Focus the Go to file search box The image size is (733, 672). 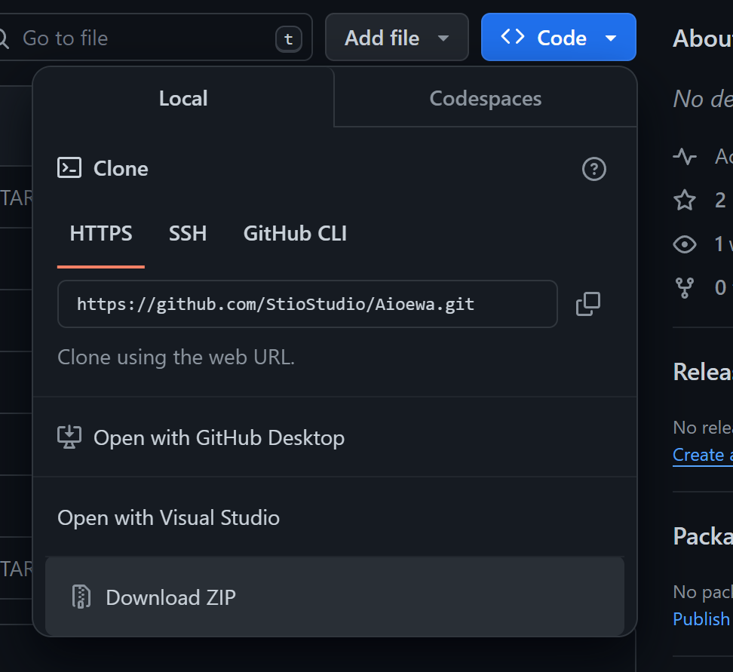coord(155,38)
